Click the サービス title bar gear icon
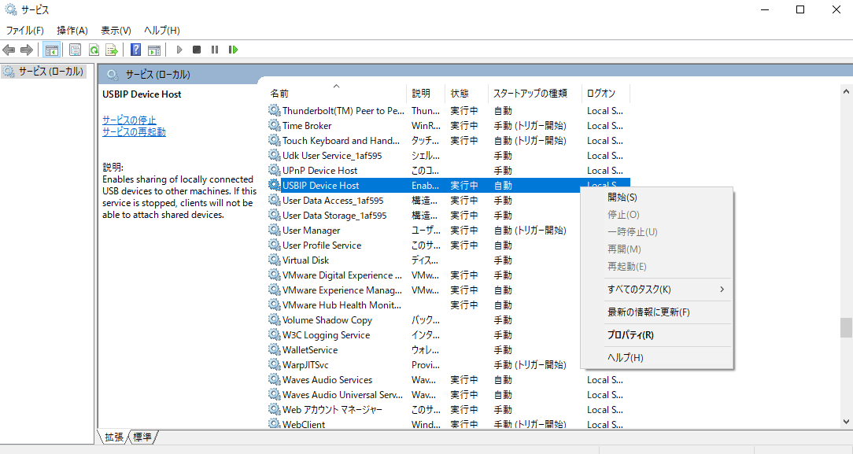 click(11, 9)
